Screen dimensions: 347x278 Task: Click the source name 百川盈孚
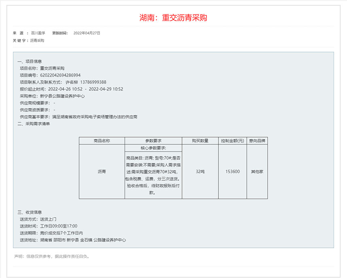pos(38,33)
